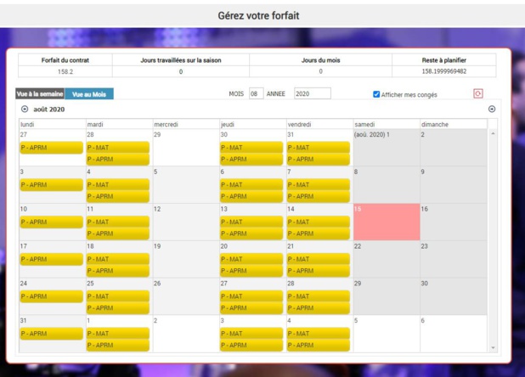Uncheck Afficher mes congés checkbox
Viewport: 525px width, 377px height.
[x=376, y=94]
